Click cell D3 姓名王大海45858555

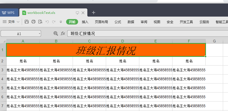point(123,70)
